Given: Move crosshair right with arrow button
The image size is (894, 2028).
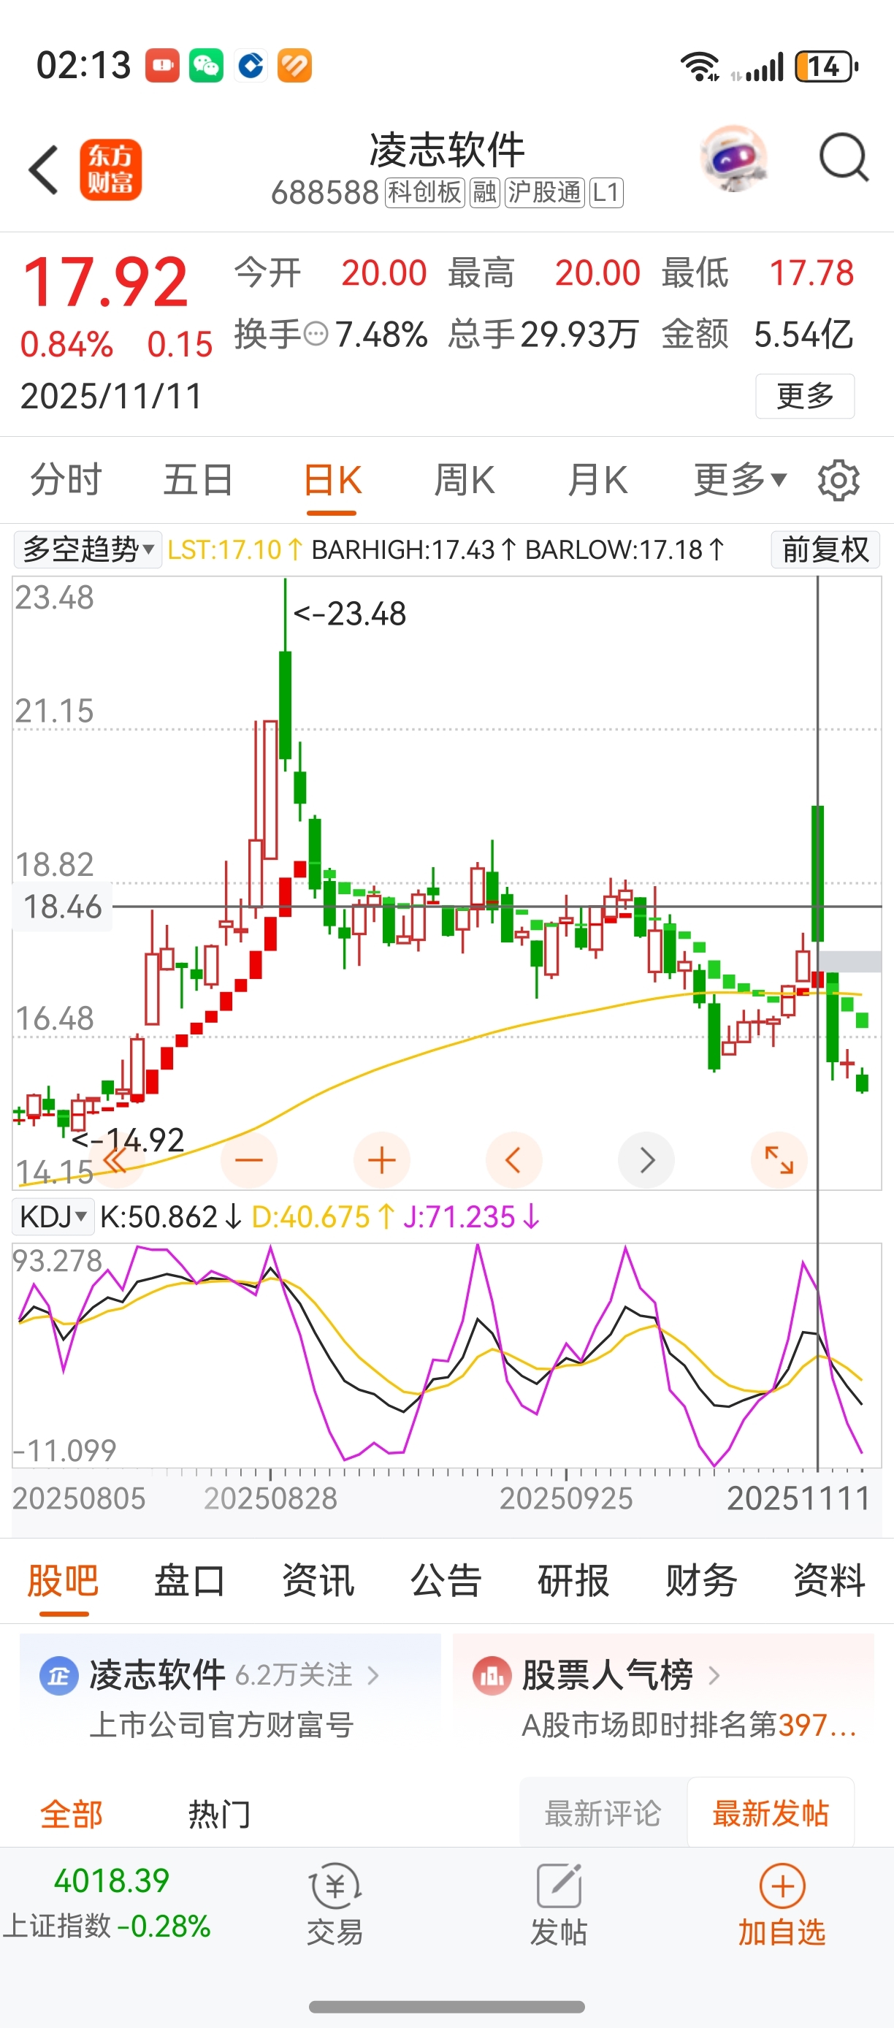Looking at the screenshot, I should click(646, 1159).
